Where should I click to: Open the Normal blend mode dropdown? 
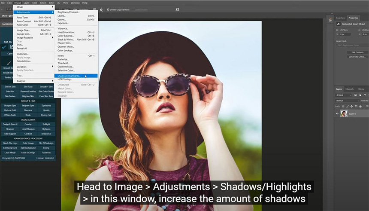(348, 101)
